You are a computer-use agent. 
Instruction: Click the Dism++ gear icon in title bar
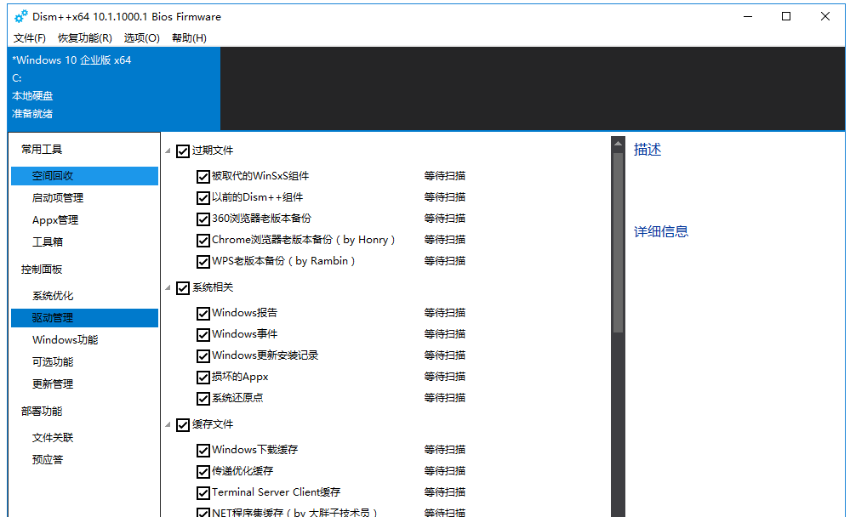click(x=19, y=15)
